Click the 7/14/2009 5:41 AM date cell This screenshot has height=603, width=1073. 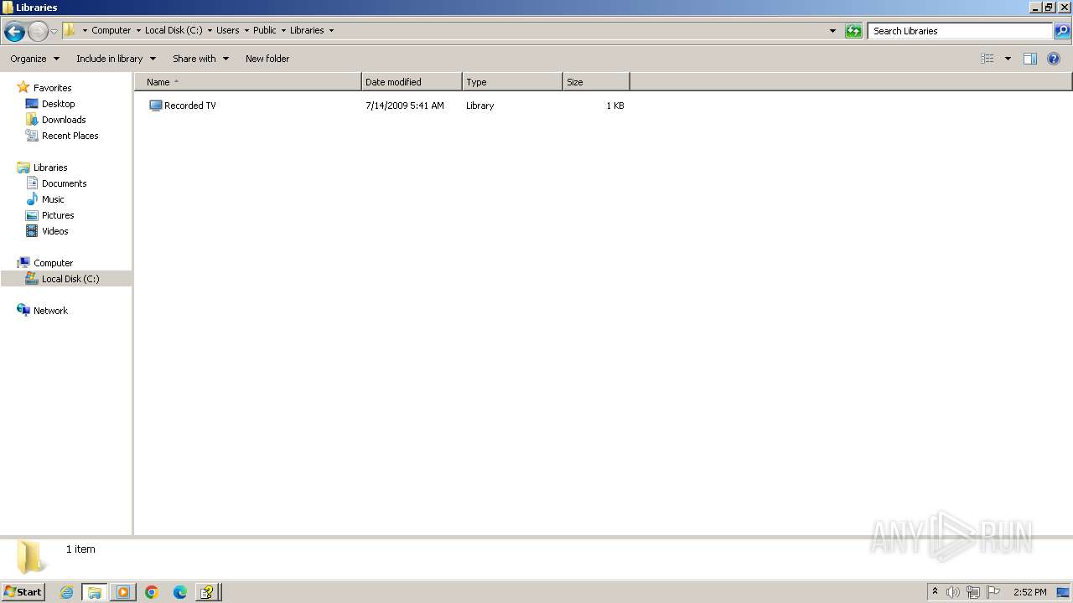[x=405, y=106]
